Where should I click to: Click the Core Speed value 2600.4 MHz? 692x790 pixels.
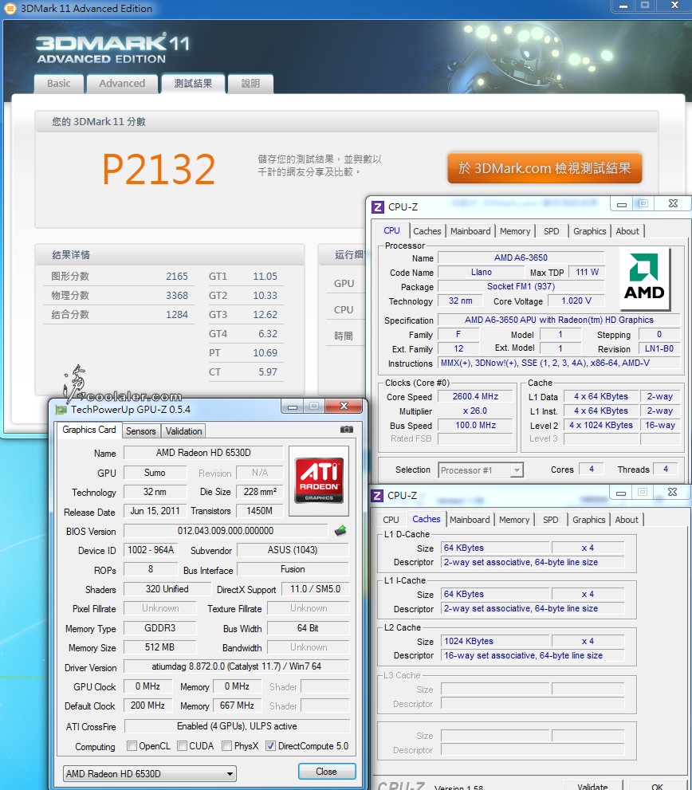tap(475, 396)
